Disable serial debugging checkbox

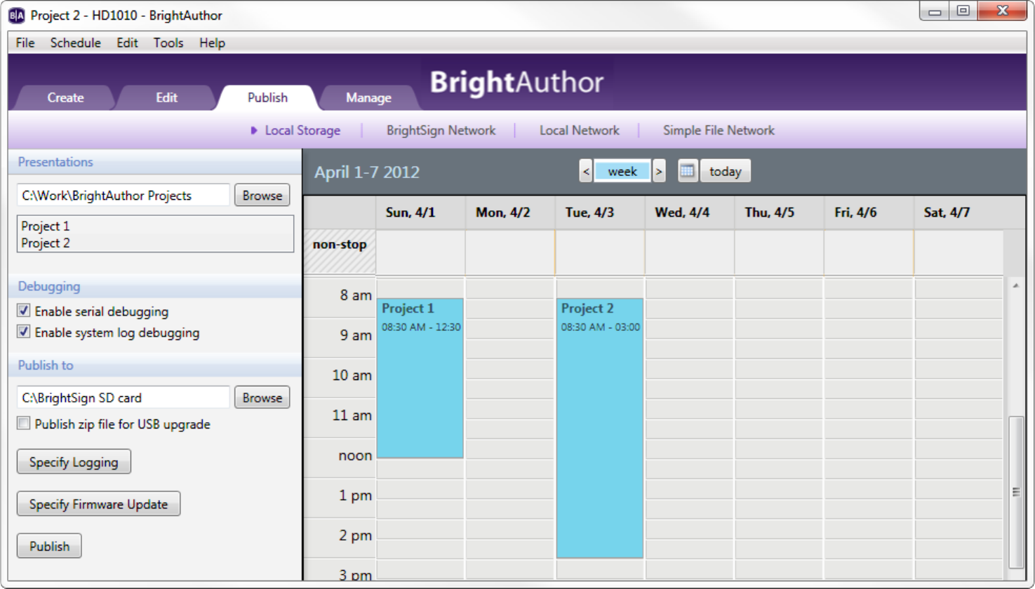coord(24,311)
